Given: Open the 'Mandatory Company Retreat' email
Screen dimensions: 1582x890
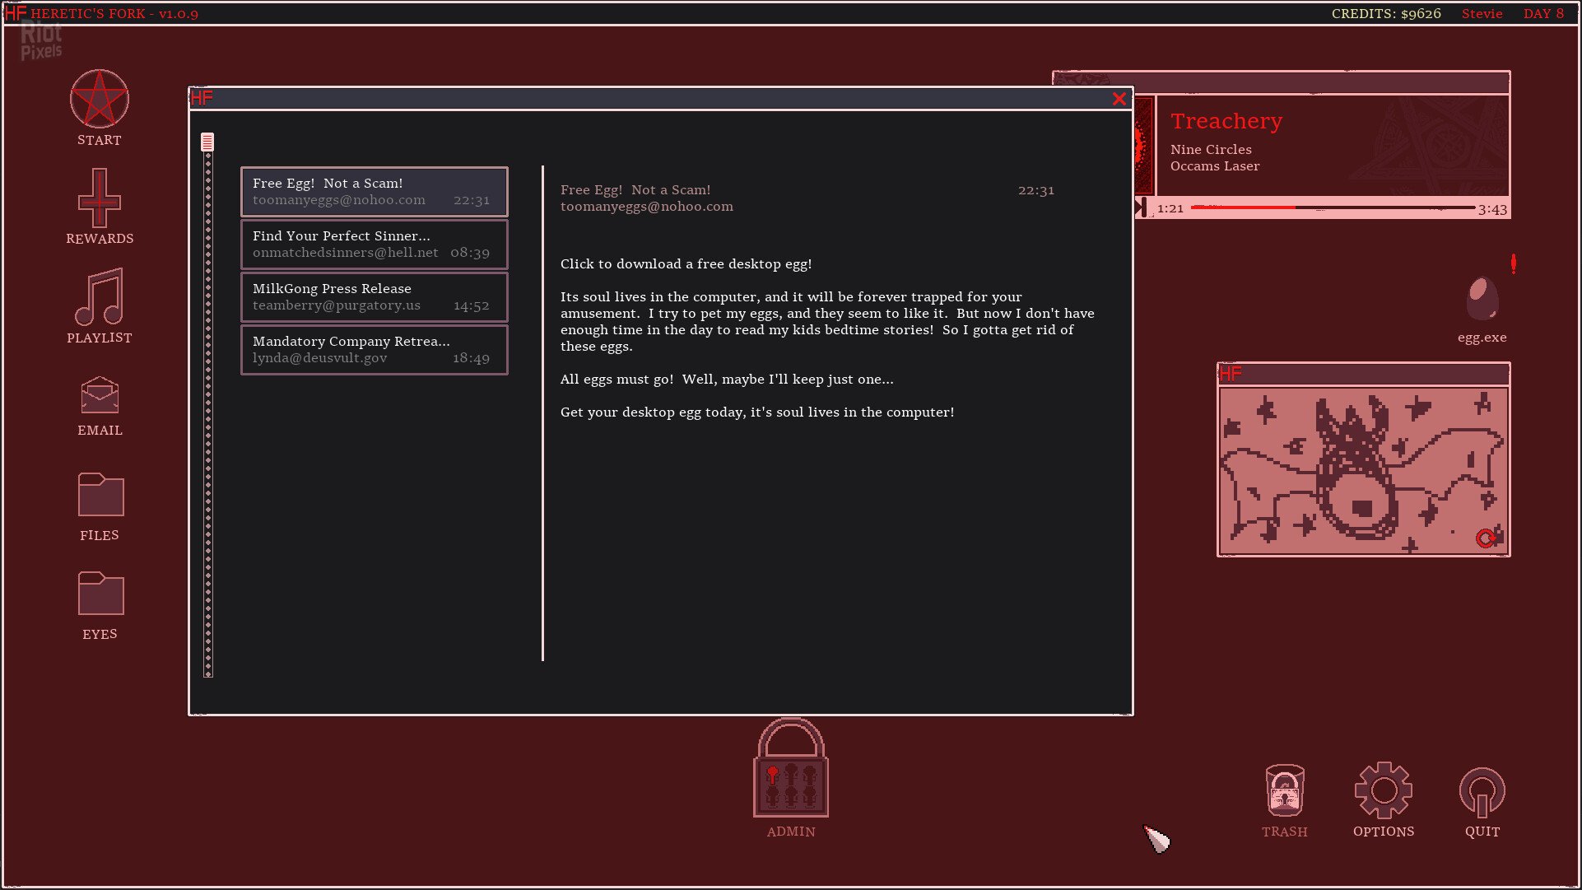Looking at the screenshot, I should coord(374,349).
